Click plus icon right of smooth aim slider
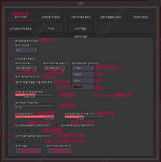Image resolution: width=161 pixels, height=162 pixels. coord(57,116)
